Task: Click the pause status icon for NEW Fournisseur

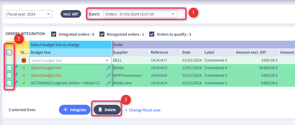Action: (x=24, y=75)
